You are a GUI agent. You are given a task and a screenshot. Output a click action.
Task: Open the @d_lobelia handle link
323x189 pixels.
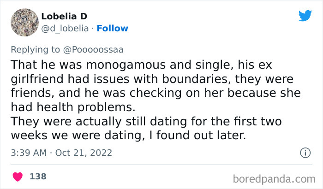65,28
